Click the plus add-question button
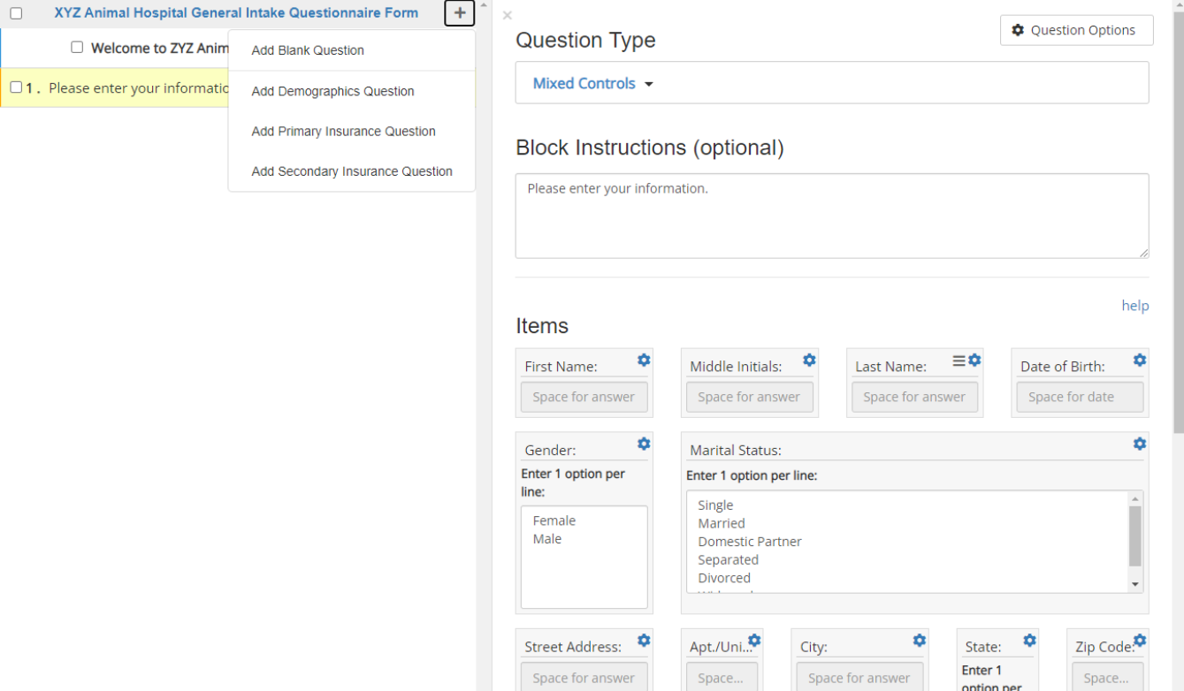The image size is (1184, 691). coord(459,13)
